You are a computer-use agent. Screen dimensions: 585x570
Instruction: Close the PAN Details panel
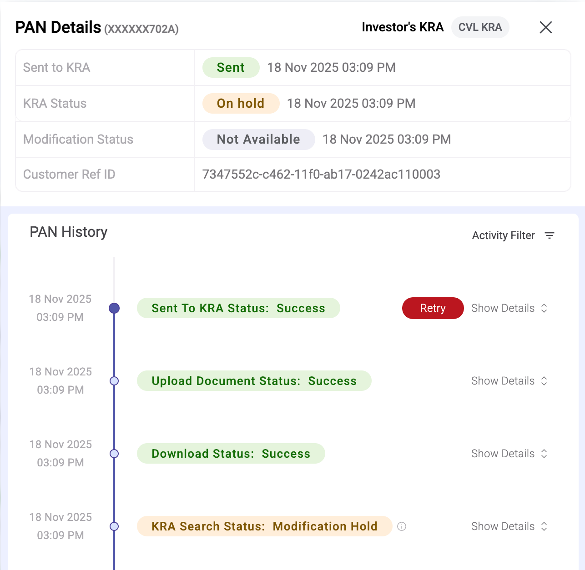[x=545, y=27]
